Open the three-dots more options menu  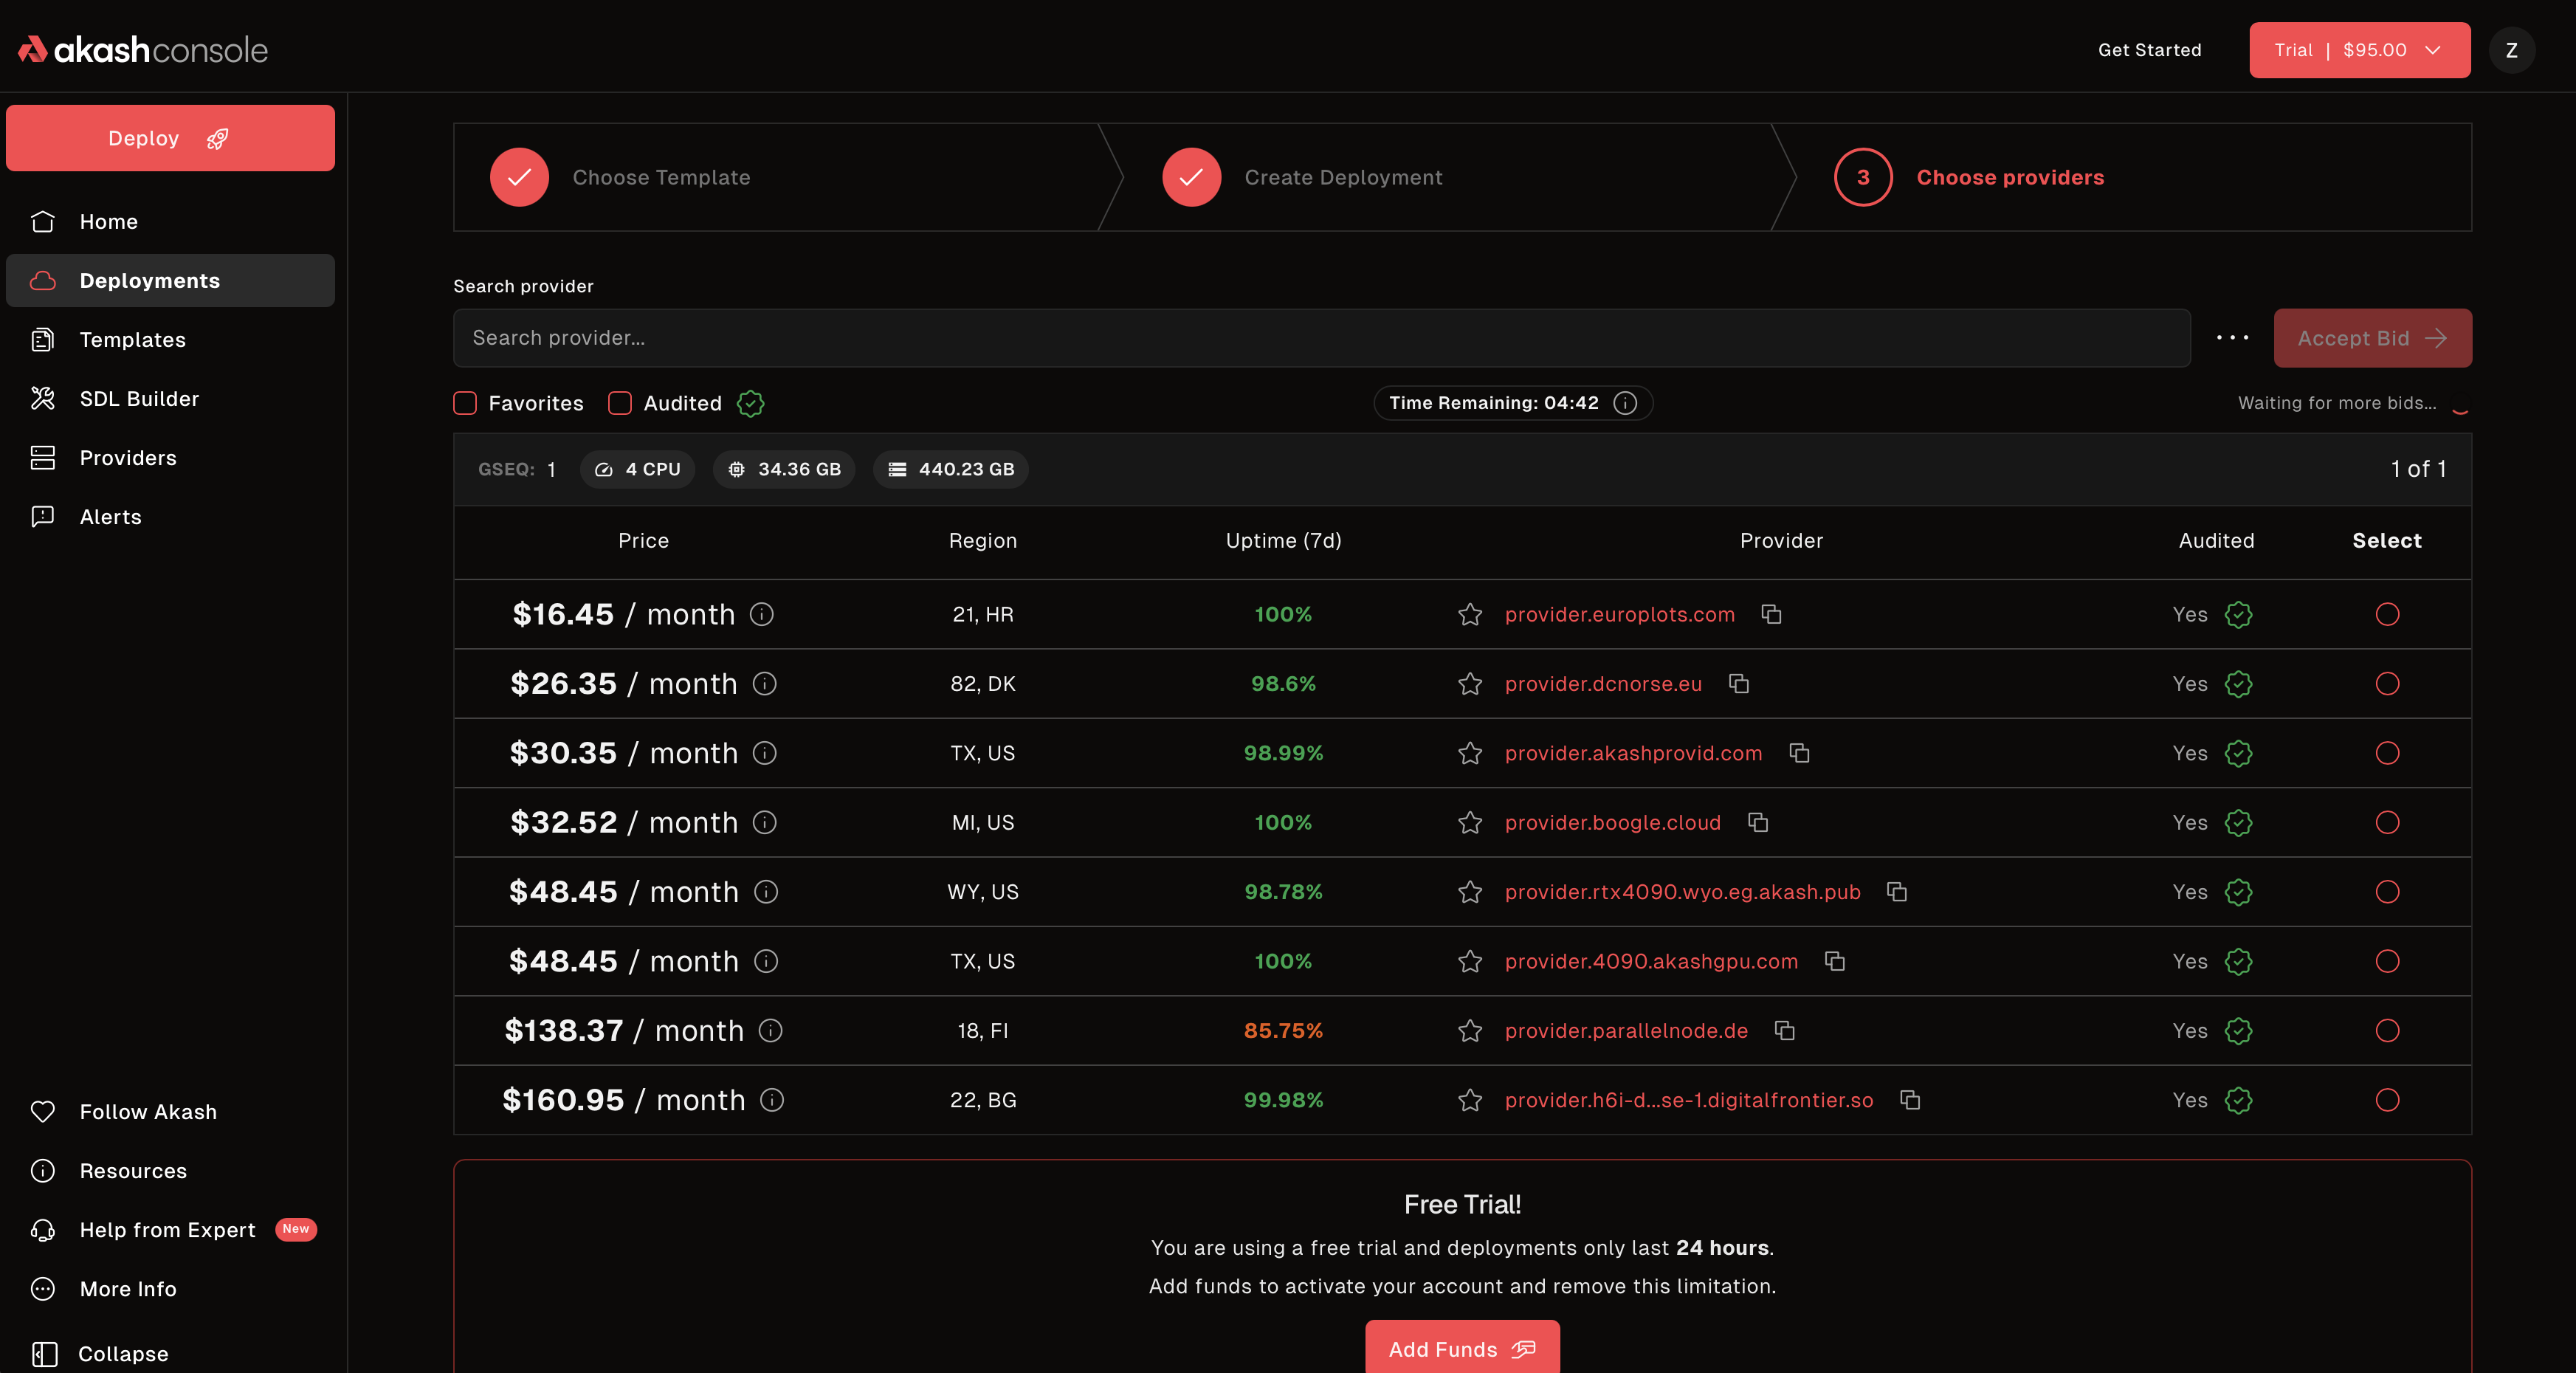tap(2232, 338)
